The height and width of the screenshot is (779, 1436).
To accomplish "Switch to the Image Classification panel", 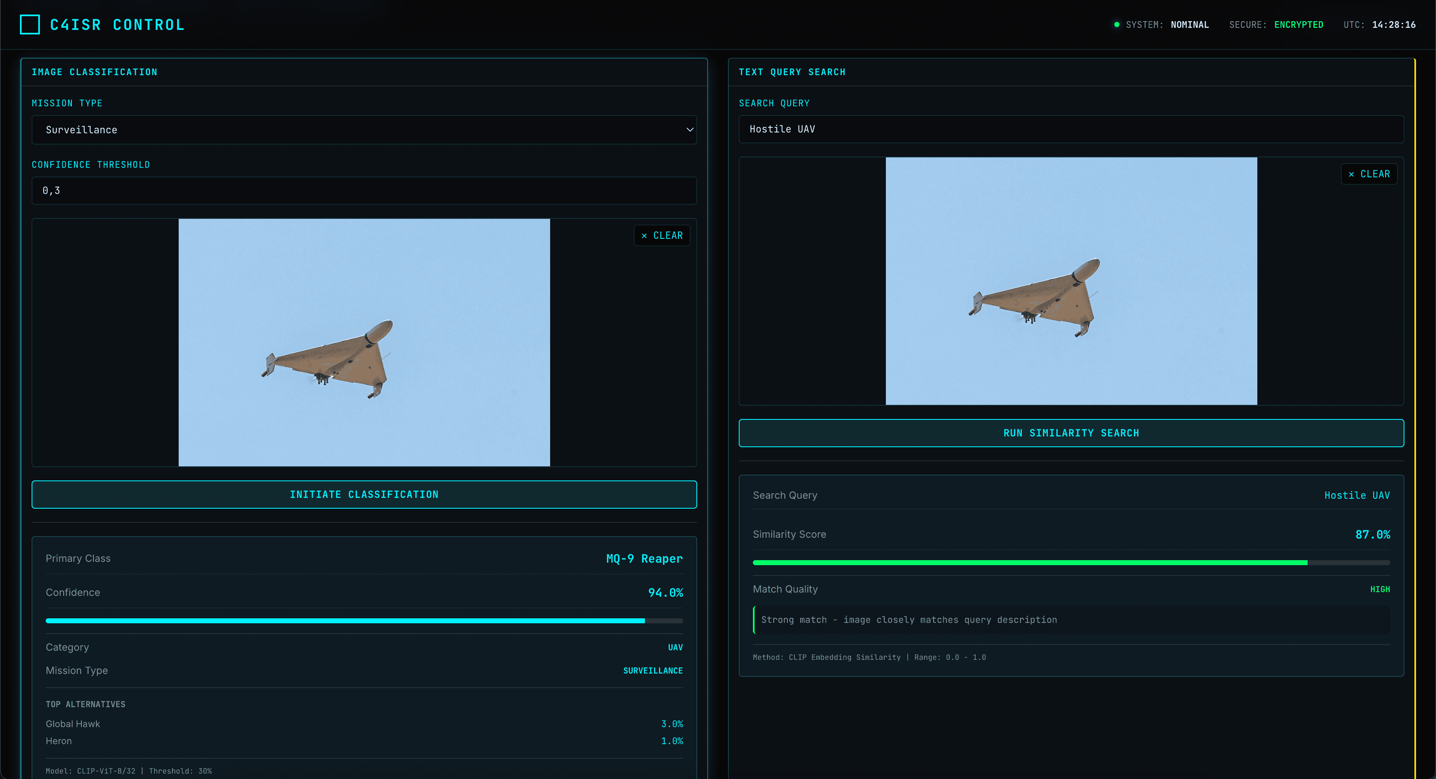I will [95, 72].
